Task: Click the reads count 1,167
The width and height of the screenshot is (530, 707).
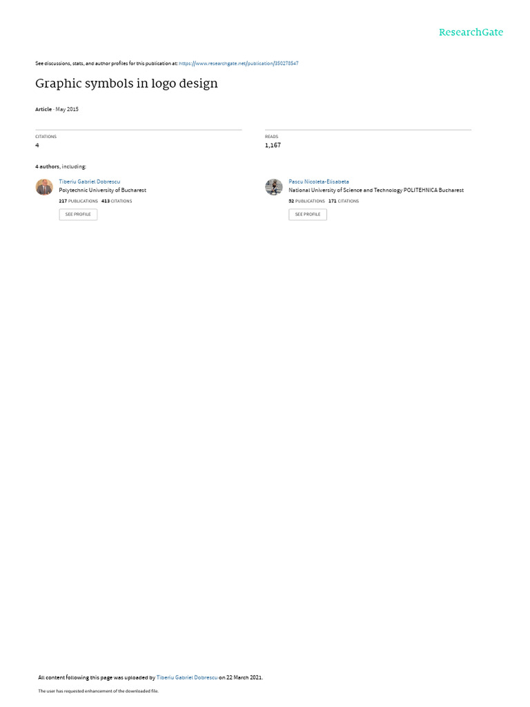Action: 273,145
